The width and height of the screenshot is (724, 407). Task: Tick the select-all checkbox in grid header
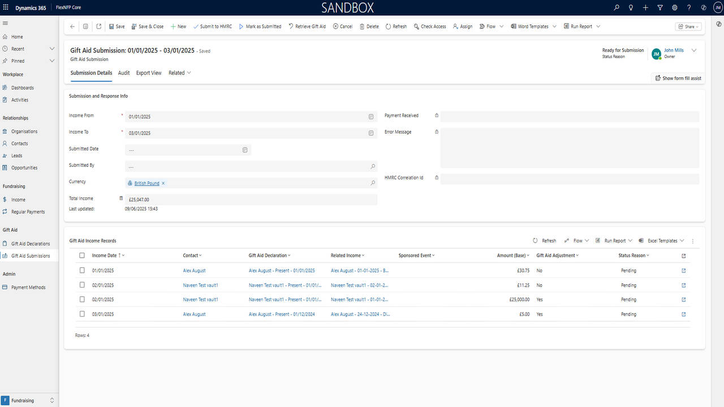click(x=82, y=256)
